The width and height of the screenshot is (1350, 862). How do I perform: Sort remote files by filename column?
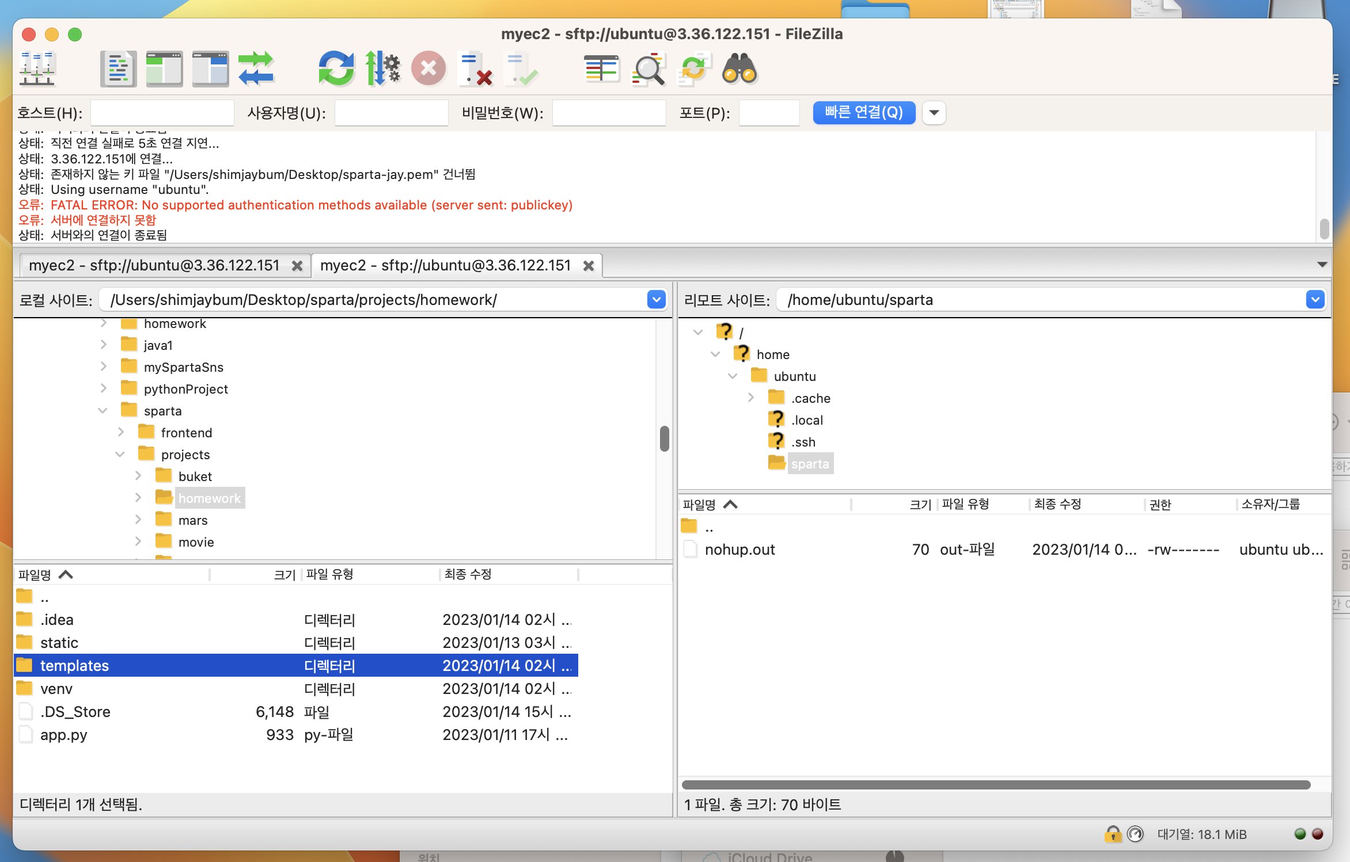[766, 505]
